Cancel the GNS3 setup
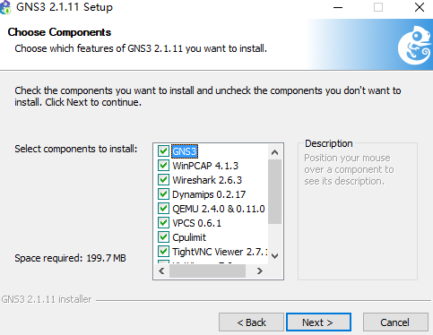The width and height of the screenshot is (433, 335). click(x=395, y=322)
